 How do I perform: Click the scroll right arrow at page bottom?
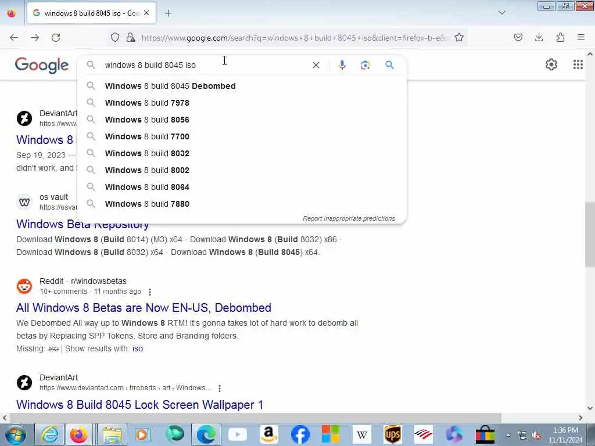pyautogui.click(x=580, y=418)
